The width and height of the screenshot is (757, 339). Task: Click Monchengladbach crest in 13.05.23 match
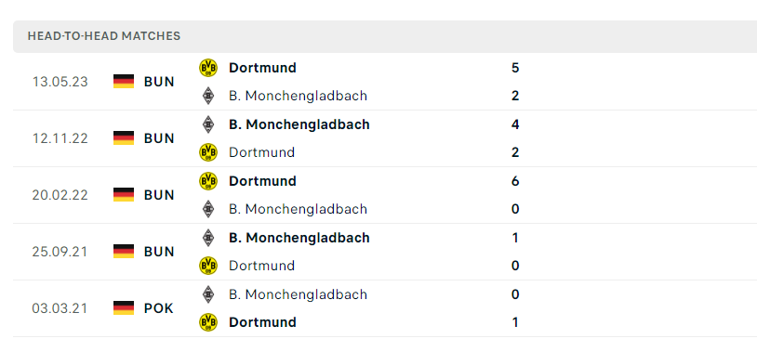click(208, 96)
